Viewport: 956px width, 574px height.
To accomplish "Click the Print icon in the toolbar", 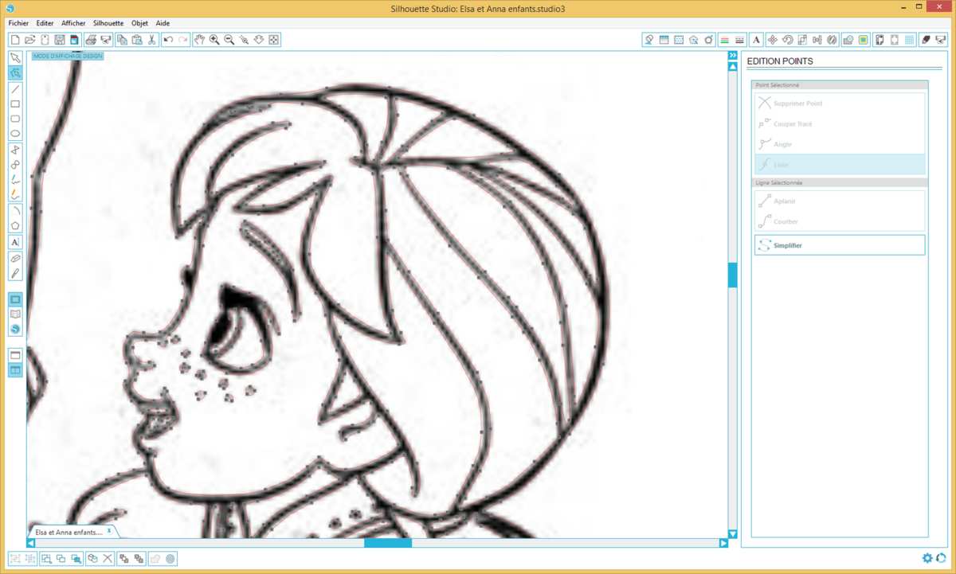I will pyautogui.click(x=91, y=39).
